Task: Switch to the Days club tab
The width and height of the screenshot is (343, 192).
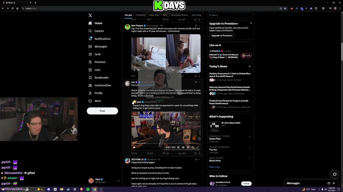Action: click(x=154, y=15)
